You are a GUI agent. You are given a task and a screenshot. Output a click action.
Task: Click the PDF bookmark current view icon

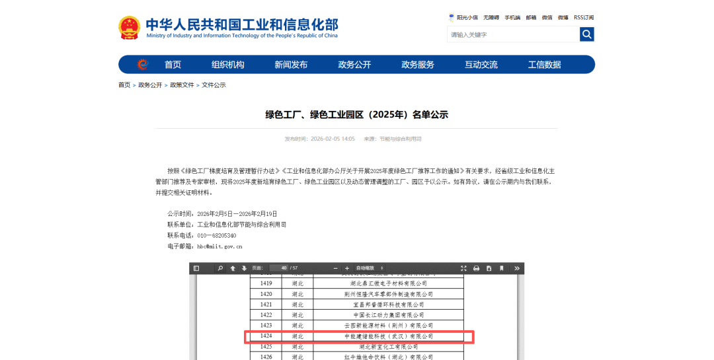pyautogui.click(x=502, y=268)
